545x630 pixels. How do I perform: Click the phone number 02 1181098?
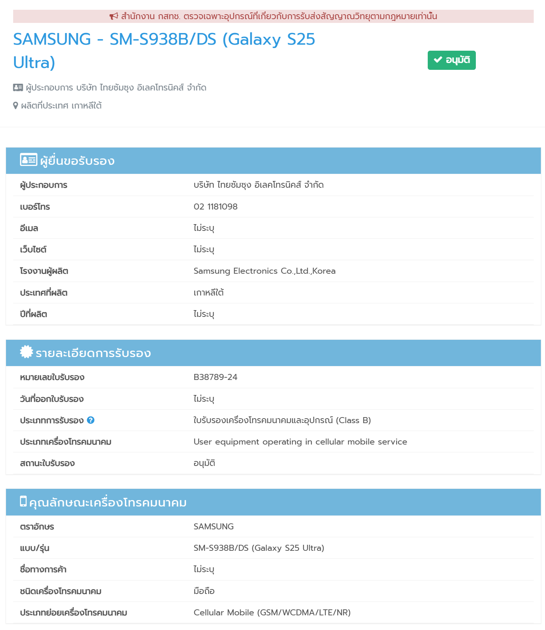(215, 206)
